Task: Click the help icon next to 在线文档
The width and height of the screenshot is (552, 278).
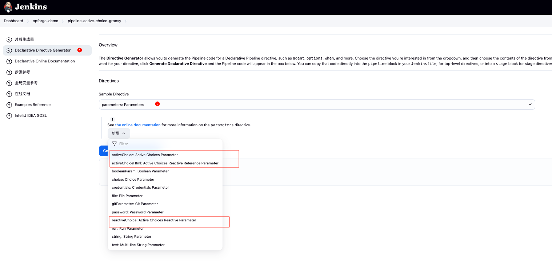Action: [9, 94]
